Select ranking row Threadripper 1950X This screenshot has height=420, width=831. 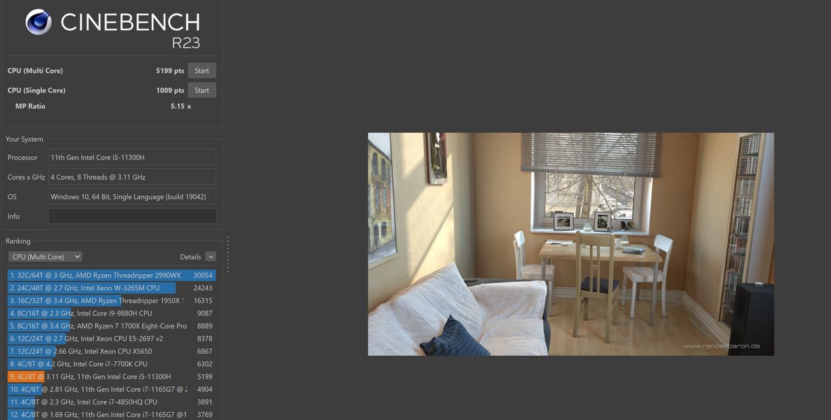[112, 301]
